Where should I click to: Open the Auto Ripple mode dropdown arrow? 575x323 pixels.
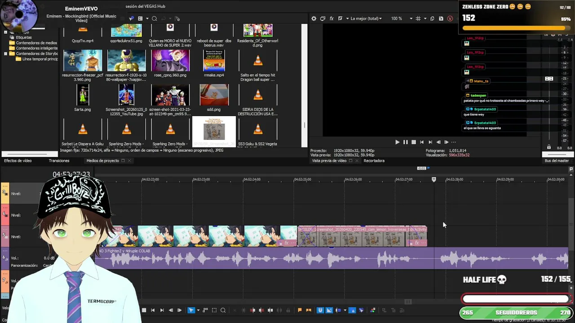[x=345, y=310]
